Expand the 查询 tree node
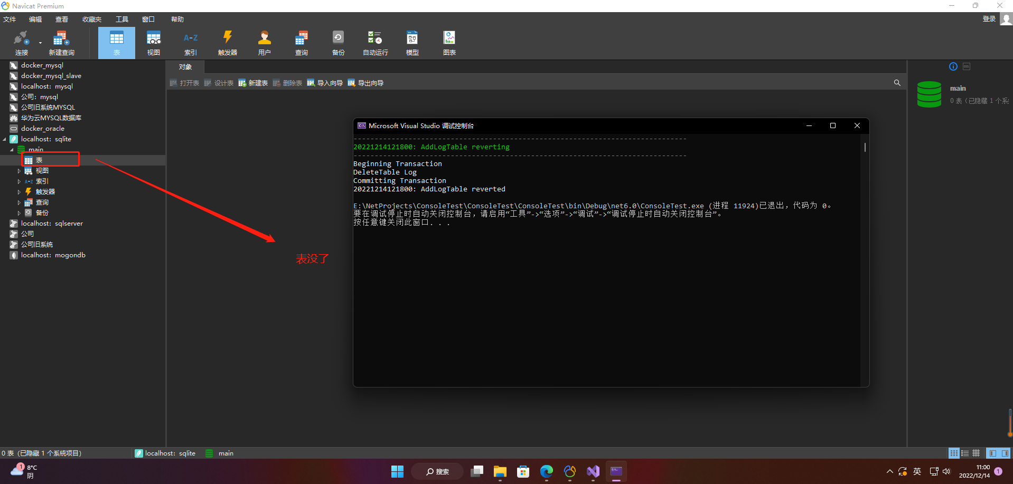This screenshot has width=1013, height=484. [x=20, y=202]
